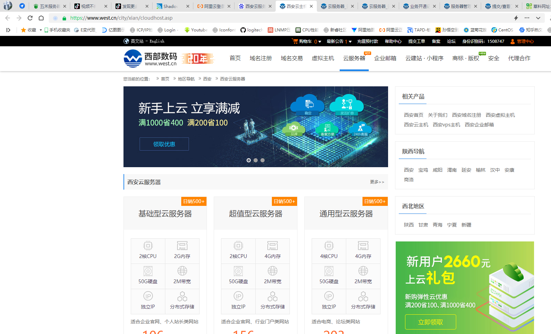Click the browser home icon
This screenshot has height=334, width=551.
point(41,18)
